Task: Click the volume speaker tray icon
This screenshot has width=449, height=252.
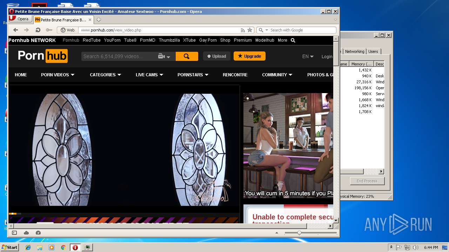Action: 416,247
